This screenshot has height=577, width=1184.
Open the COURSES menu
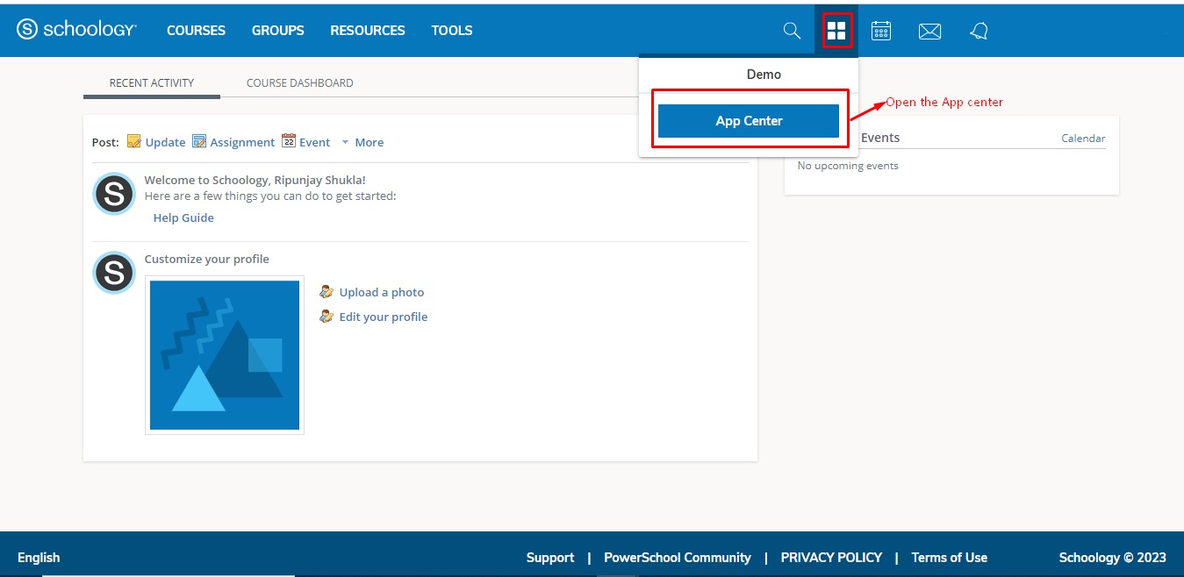coord(196,30)
